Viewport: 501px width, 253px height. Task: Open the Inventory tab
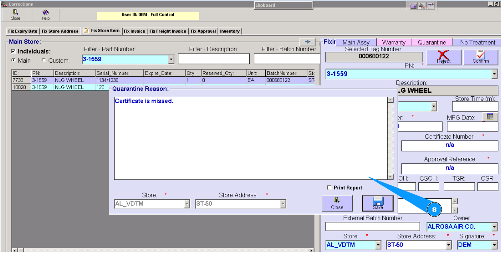coord(230,31)
